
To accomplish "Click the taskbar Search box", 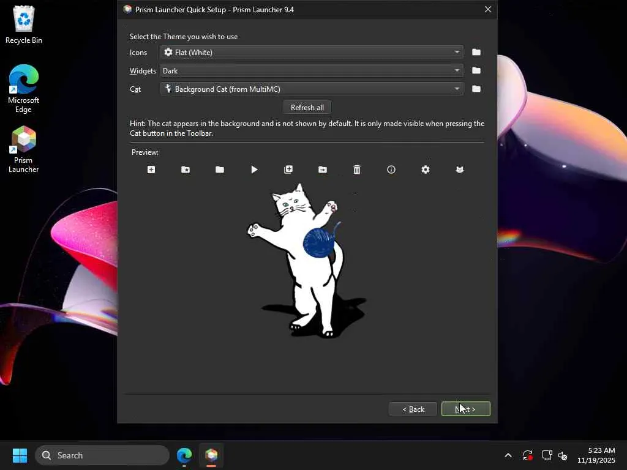I will [x=102, y=455].
